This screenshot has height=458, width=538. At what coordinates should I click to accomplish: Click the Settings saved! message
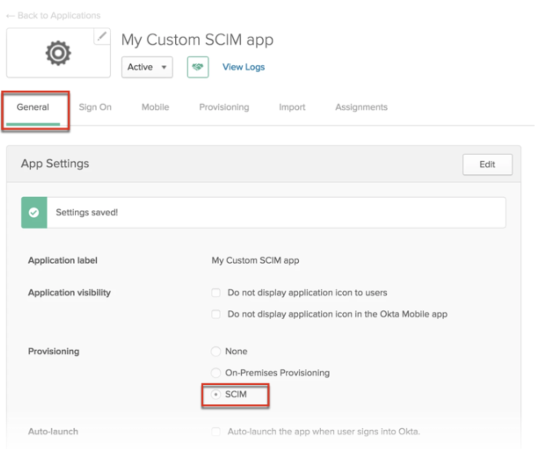(87, 212)
